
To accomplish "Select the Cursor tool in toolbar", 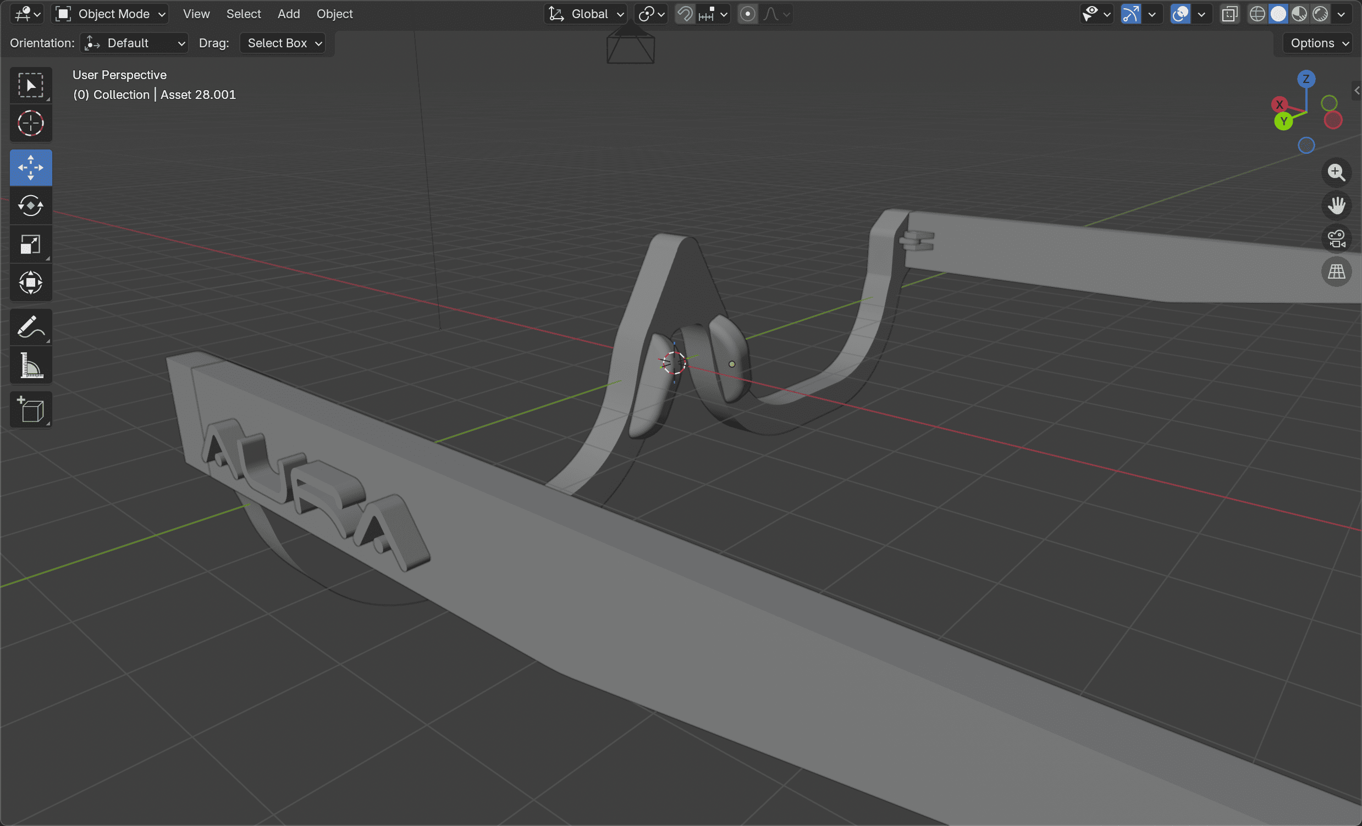I will coord(30,123).
